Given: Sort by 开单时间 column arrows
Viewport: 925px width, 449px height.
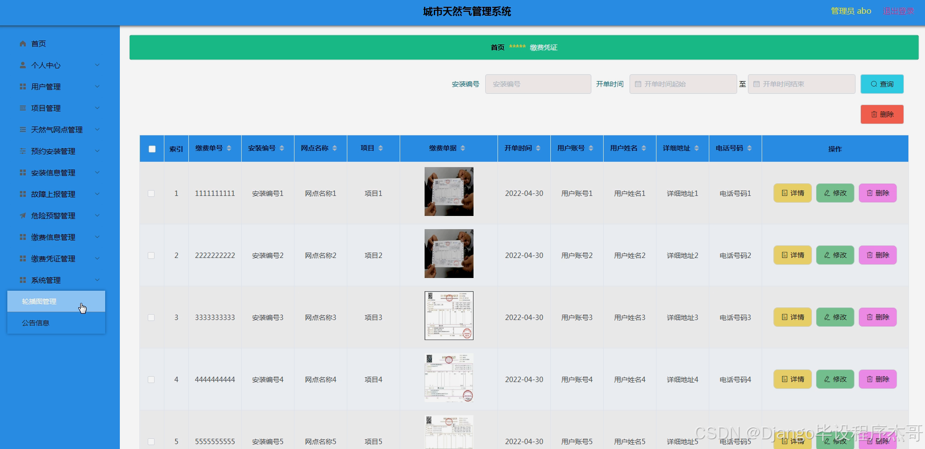Looking at the screenshot, I should pyautogui.click(x=538, y=148).
